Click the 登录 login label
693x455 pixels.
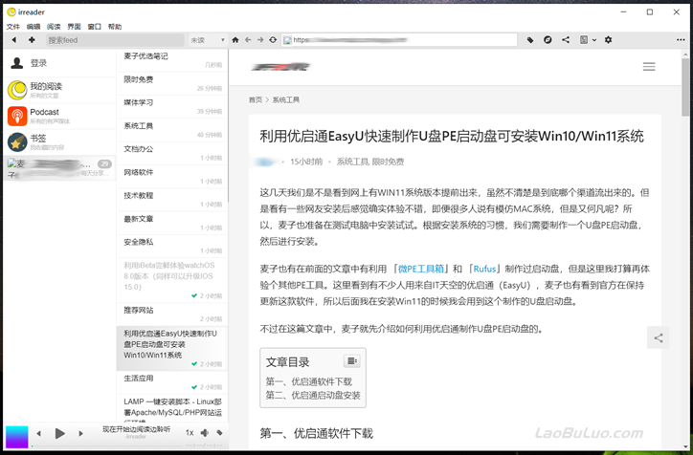(38, 63)
